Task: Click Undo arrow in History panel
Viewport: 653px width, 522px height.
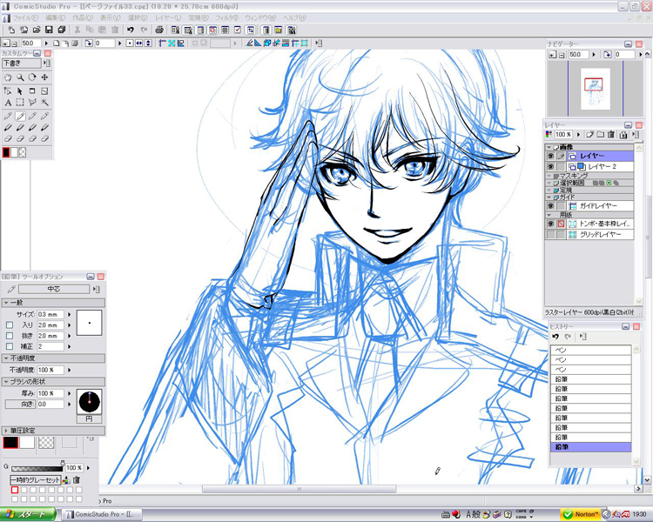Action: [555, 337]
